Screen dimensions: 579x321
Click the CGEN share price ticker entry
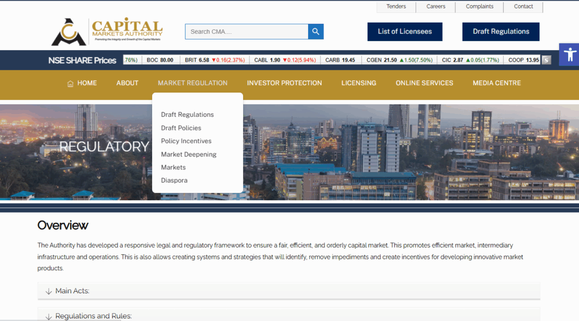pyautogui.click(x=400, y=60)
